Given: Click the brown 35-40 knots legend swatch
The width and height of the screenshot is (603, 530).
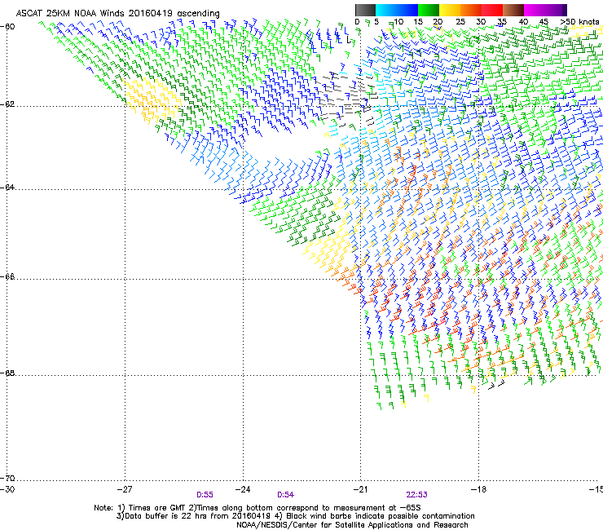Looking at the screenshot, I should pyautogui.click(x=513, y=10).
